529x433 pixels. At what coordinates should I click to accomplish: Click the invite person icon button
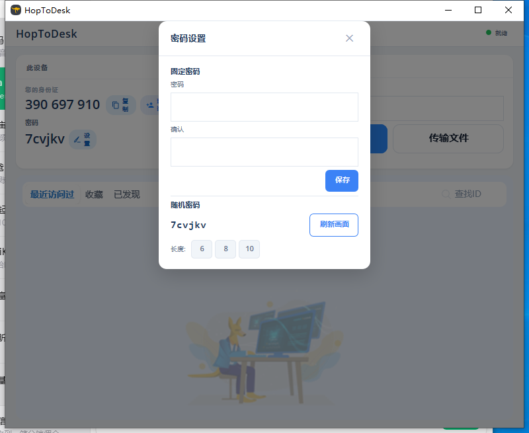coord(150,105)
